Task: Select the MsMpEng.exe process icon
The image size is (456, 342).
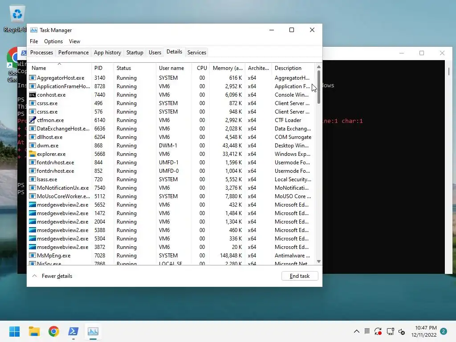Action: pyautogui.click(x=32, y=255)
